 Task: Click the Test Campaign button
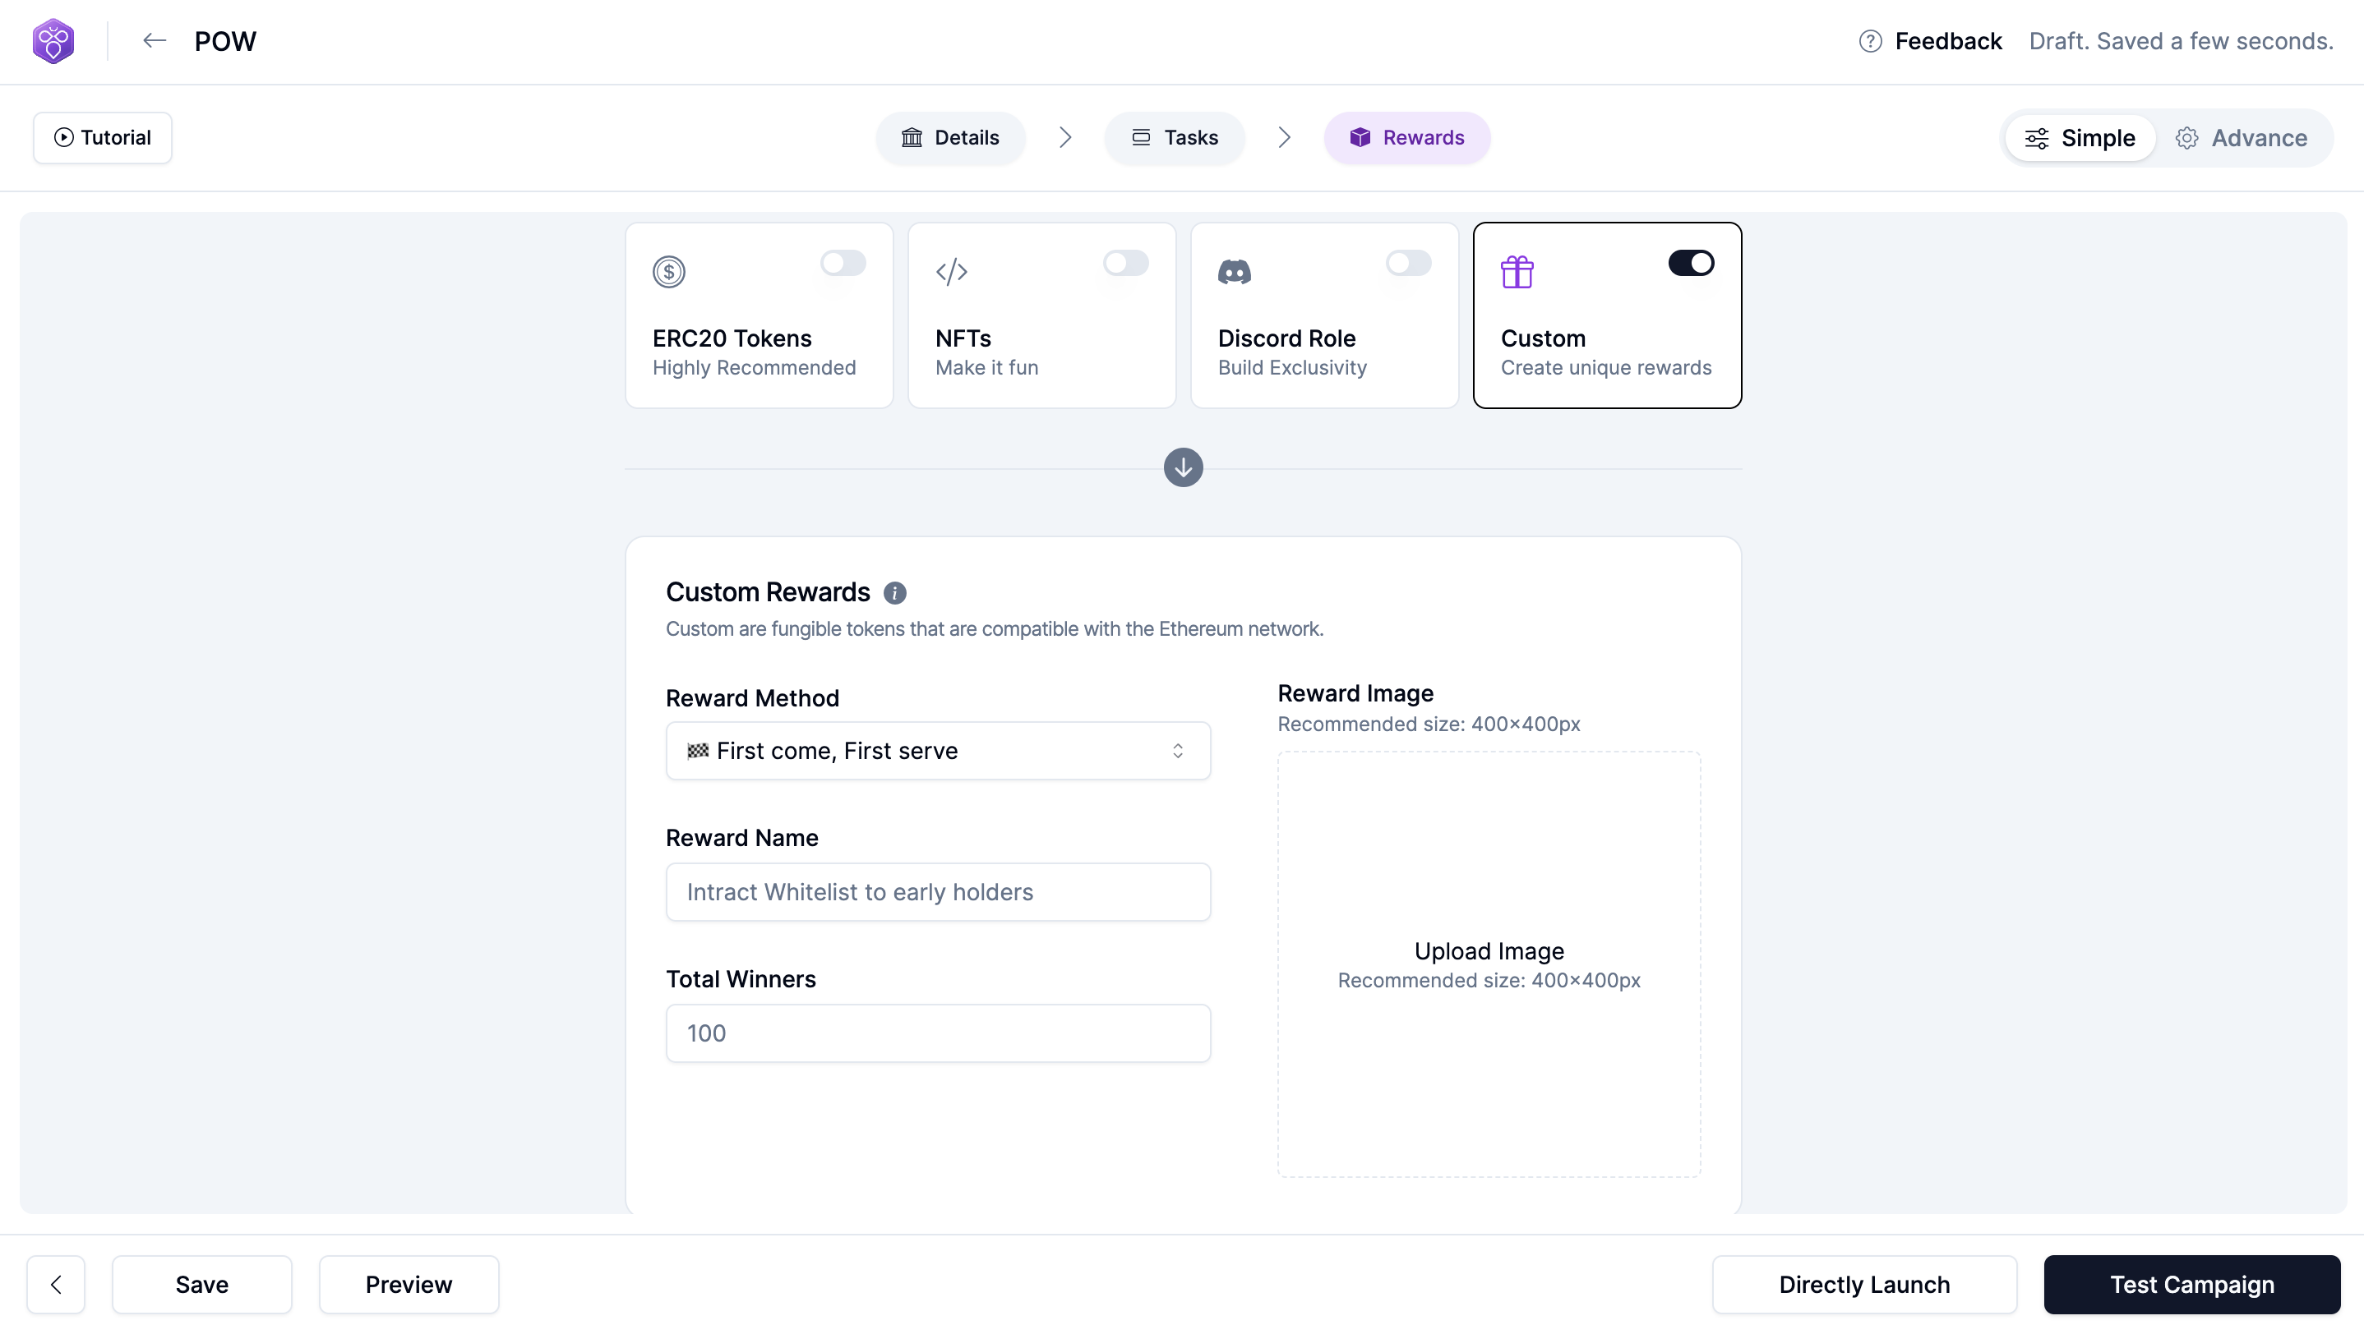[x=2191, y=1284]
